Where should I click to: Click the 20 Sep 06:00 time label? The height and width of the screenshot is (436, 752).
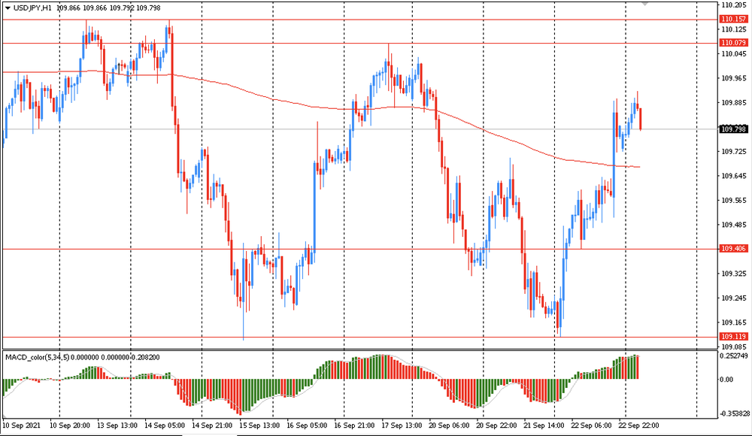click(x=450, y=425)
